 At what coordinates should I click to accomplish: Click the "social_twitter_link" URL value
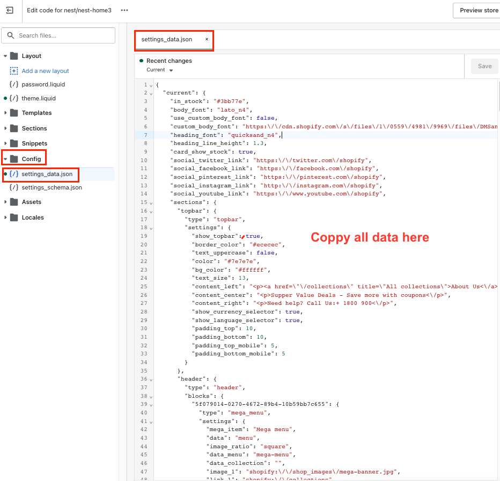(x=311, y=160)
